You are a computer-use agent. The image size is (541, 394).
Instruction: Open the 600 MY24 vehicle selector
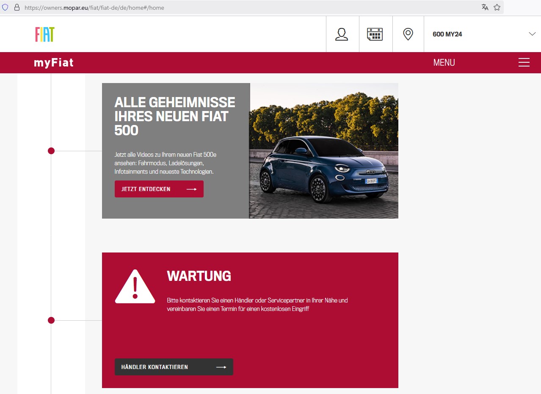point(447,34)
